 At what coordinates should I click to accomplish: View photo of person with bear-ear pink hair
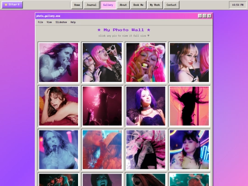coord(146,62)
